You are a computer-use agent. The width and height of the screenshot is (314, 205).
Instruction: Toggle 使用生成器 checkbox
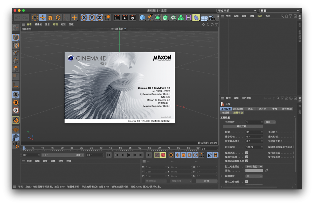pos(247,157)
